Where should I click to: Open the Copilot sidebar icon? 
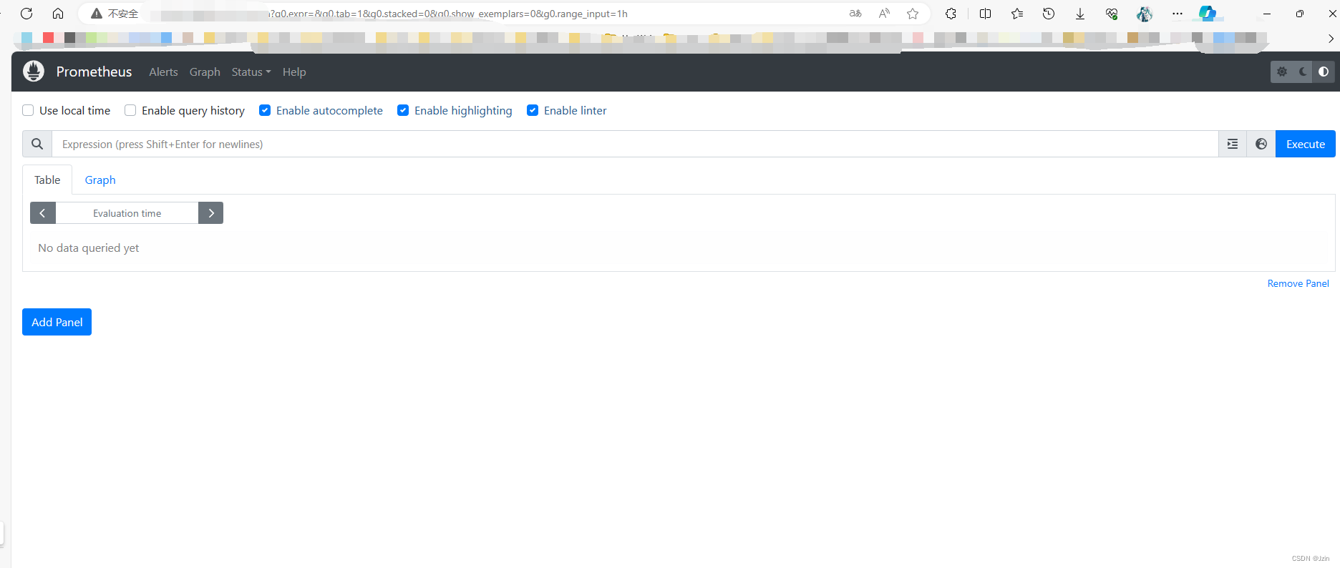pos(1208,14)
